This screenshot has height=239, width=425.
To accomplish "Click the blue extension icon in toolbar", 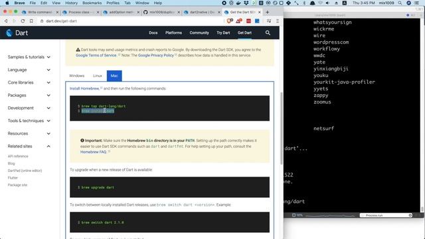I will pyautogui.click(x=257, y=21).
